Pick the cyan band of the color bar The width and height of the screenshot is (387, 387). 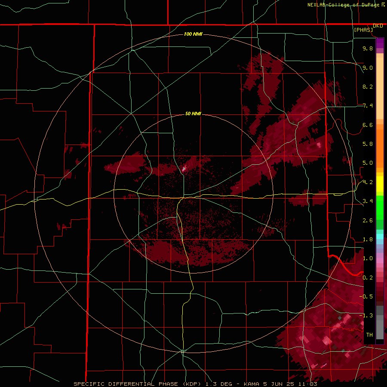tap(380, 236)
